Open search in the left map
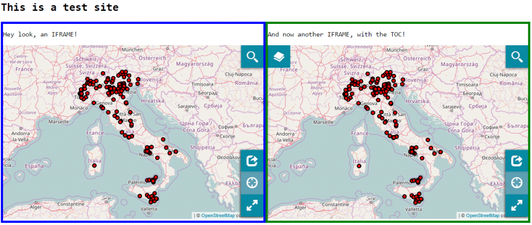The image size is (532, 225). click(252, 57)
